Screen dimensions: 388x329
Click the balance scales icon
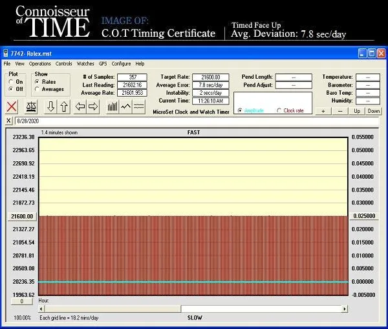point(31,106)
